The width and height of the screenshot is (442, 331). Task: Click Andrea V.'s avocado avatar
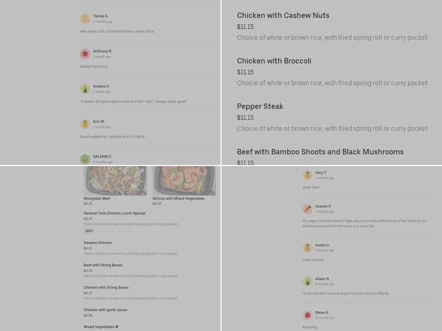(x=85, y=88)
